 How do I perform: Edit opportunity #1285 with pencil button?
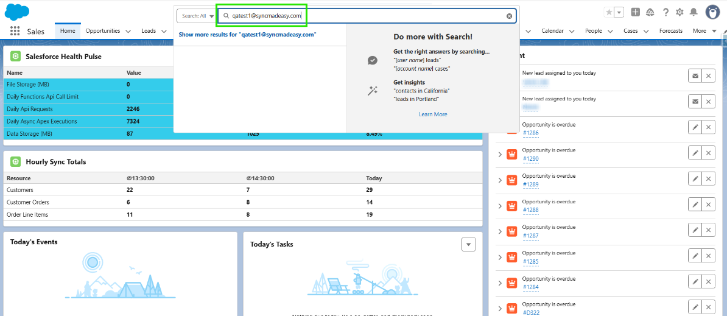[695, 256]
